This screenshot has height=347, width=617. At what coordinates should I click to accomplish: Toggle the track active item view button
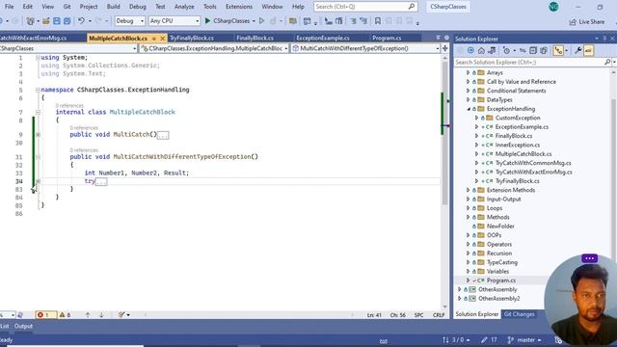point(558,51)
